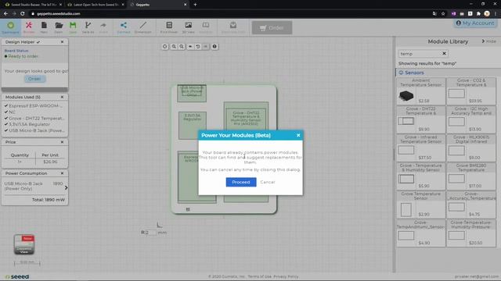Click the large Order cart button

coord(272,28)
